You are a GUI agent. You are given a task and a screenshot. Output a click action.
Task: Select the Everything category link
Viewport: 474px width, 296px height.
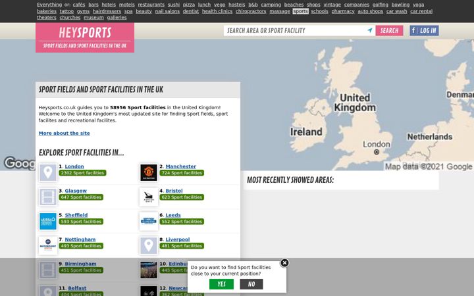[49, 5]
